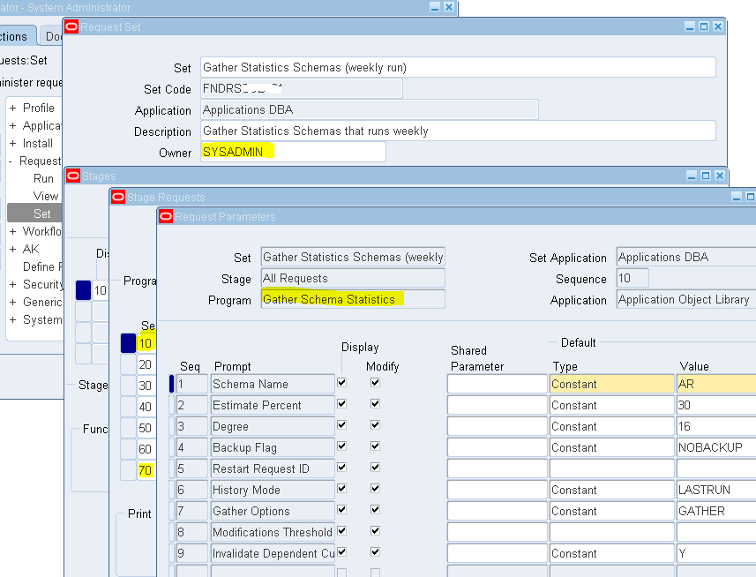This screenshot has width=756, height=577.
Task: Toggle Modify checkbox for Estimate Percent
Action: click(x=375, y=404)
